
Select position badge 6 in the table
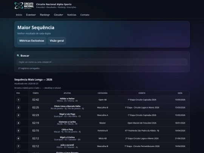(x=19, y=138)
